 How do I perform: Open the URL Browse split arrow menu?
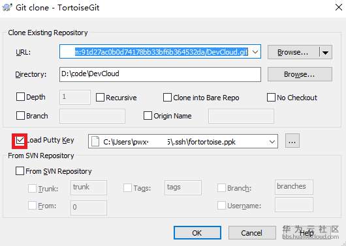pos(326,52)
